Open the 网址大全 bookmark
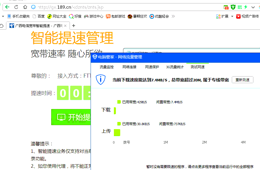The height and width of the screenshot is (170, 260). [x=57, y=16]
